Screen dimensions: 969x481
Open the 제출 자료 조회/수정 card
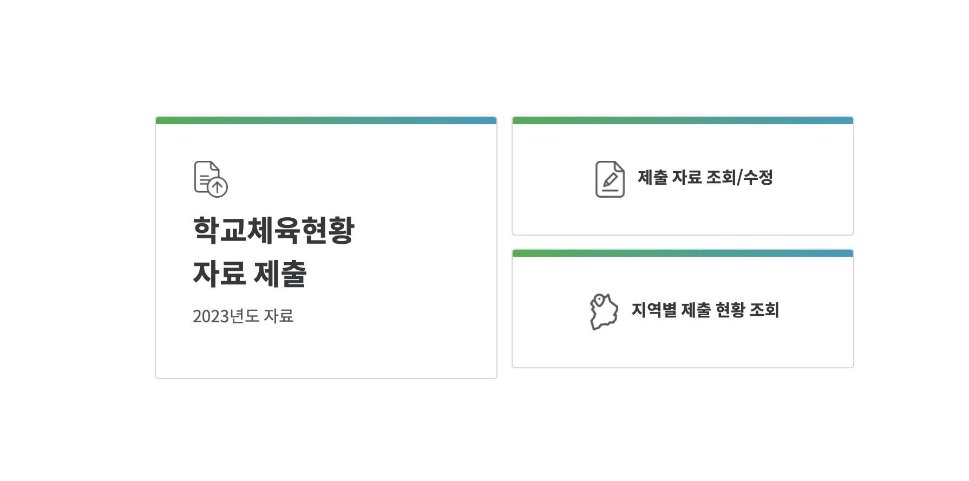click(x=683, y=177)
